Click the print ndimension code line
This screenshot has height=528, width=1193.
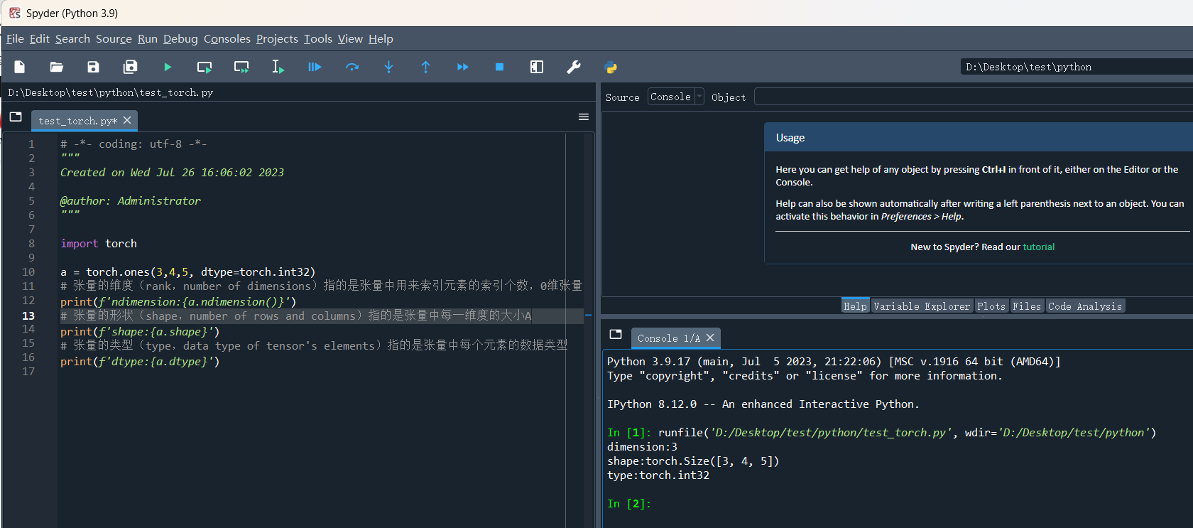tap(178, 301)
